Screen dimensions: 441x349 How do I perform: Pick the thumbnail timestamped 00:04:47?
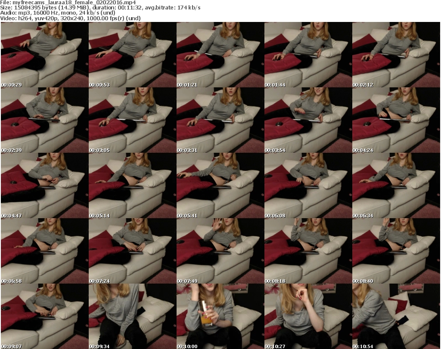[x=44, y=185]
